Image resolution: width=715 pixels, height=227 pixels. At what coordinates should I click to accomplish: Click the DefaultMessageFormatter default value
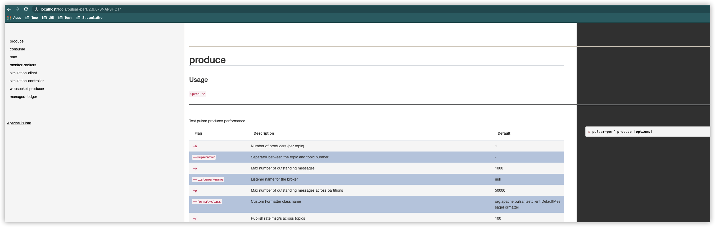(527, 204)
